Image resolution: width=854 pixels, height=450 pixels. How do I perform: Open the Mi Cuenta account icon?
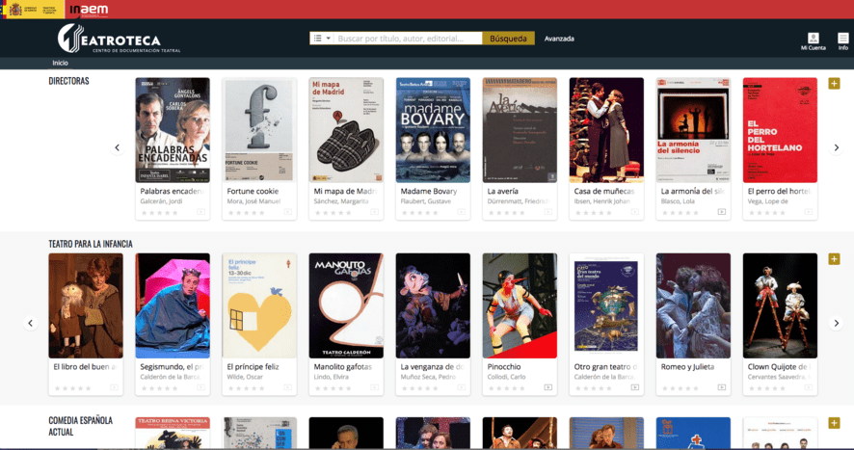[814, 40]
